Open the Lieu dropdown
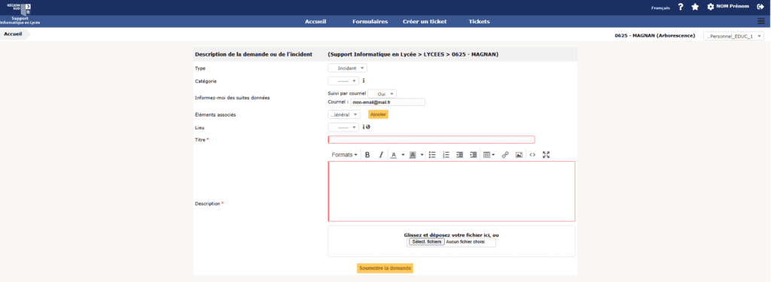The image size is (771, 282). click(343, 127)
